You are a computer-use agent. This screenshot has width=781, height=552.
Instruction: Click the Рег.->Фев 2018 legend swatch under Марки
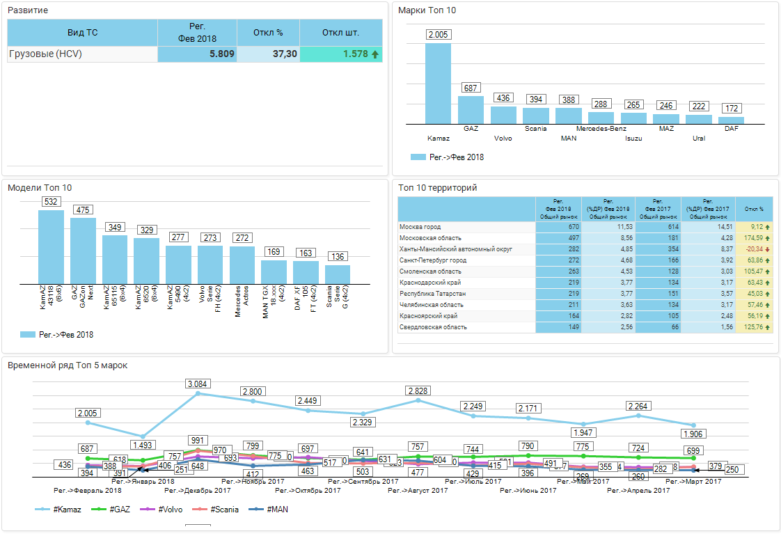[x=418, y=157]
